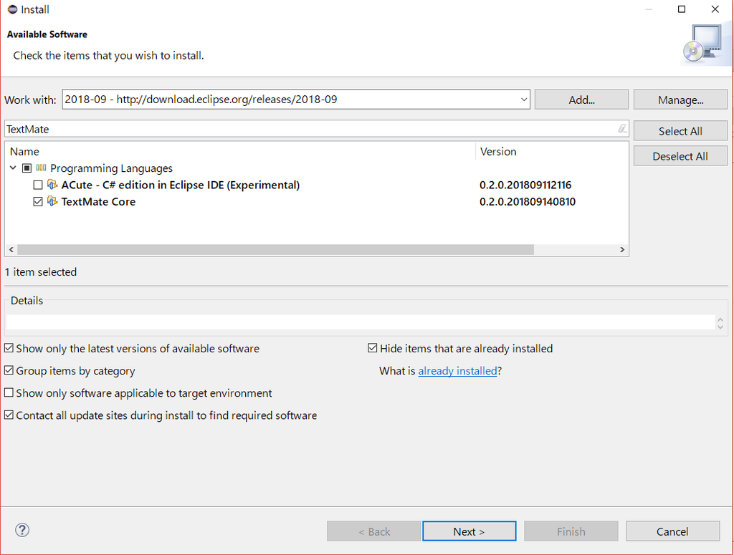Image resolution: width=734 pixels, height=555 pixels.
Task: Maximize the Install window
Action: pos(682,9)
